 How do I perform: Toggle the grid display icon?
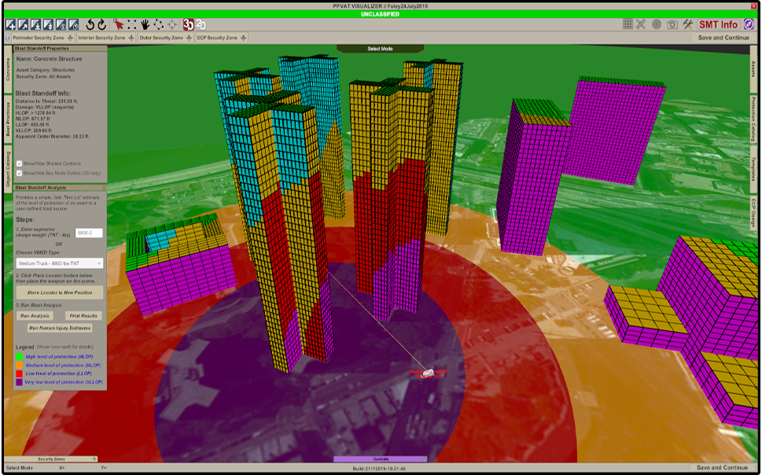click(x=628, y=24)
